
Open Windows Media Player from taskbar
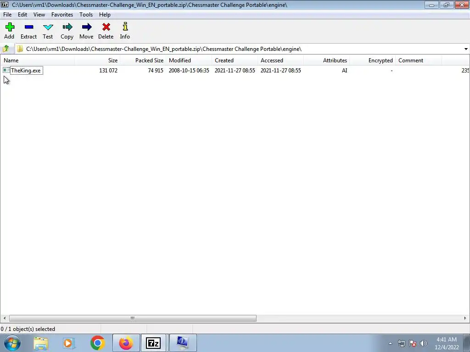[x=69, y=343]
